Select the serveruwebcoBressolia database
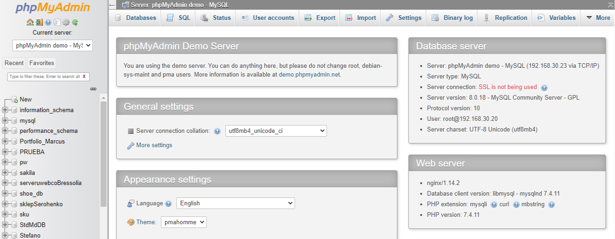Viewport: 615px width, 239px height. [50, 183]
